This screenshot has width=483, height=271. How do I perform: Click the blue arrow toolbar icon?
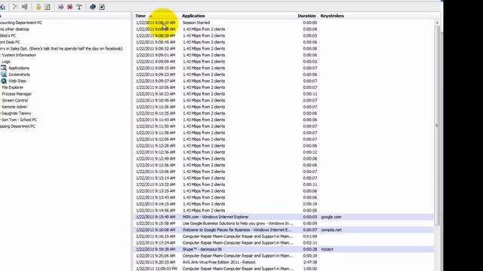click(x=61, y=7)
